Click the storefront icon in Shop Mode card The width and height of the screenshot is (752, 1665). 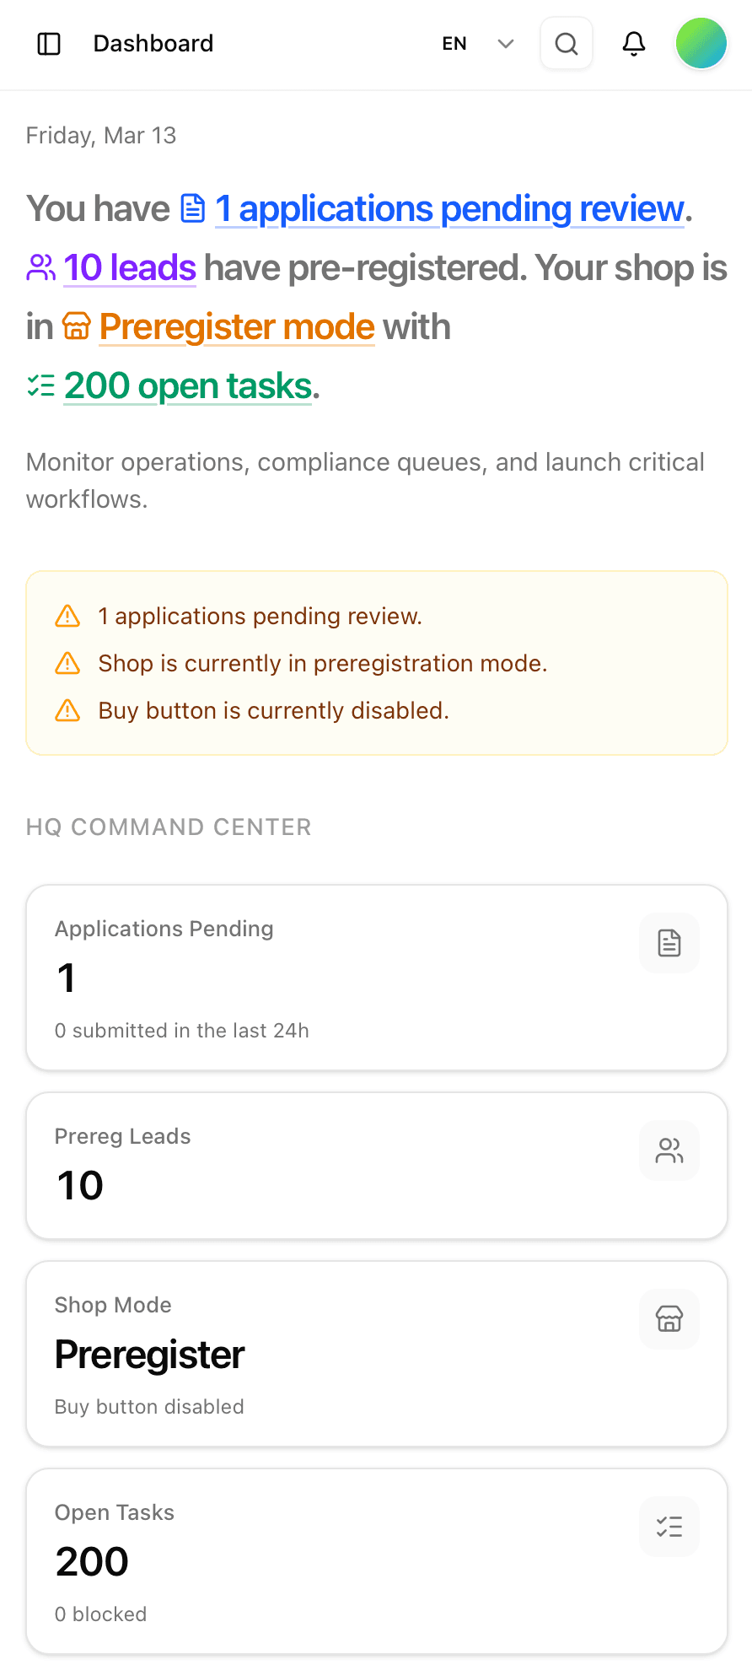pyautogui.click(x=669, y=1319)
